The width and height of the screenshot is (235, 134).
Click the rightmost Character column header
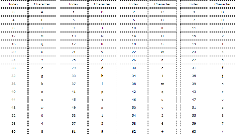222,4
